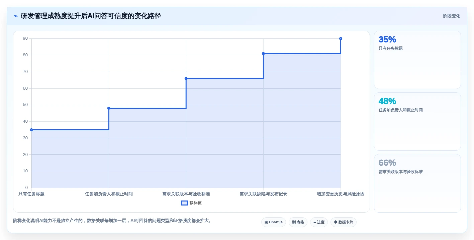Toggle the 指标值 legend item
474x240 pixels.
(191, 203)
